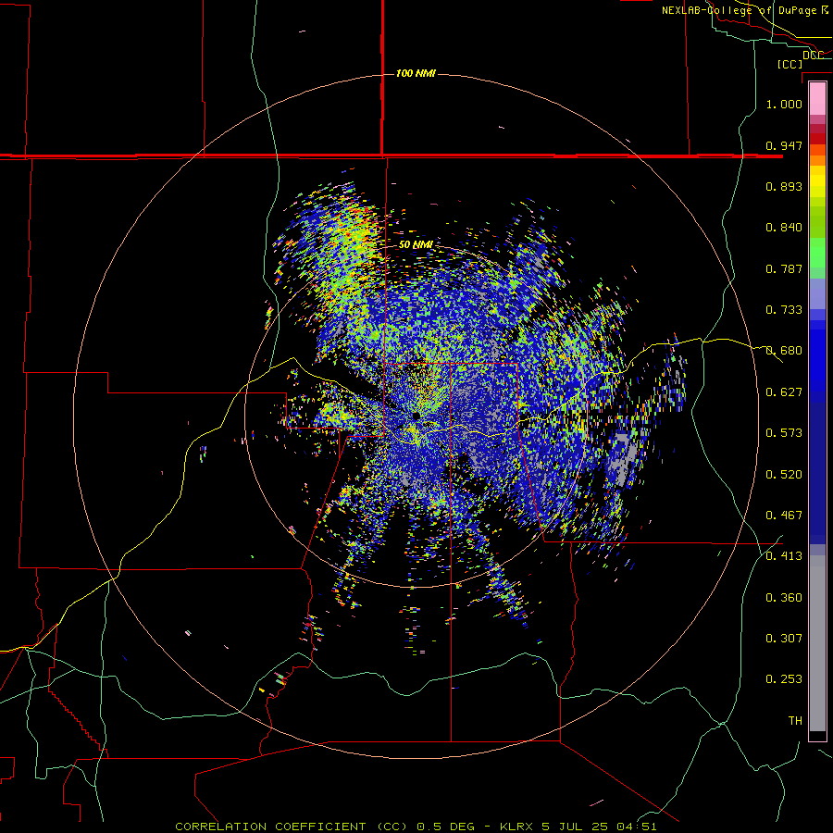833x833 pixels.
Task: Click the [CC] legend label
Action: click(x=790, y=64)
